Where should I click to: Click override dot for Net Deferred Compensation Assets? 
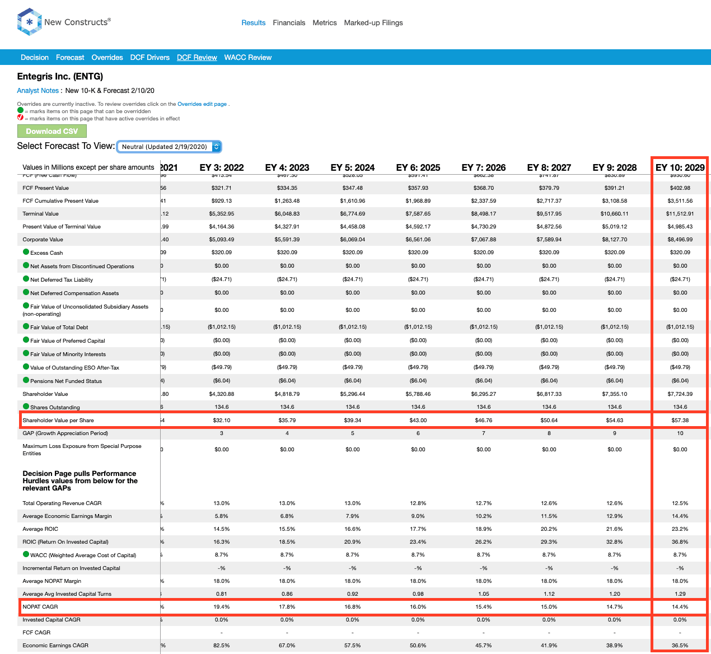[26, 292]
